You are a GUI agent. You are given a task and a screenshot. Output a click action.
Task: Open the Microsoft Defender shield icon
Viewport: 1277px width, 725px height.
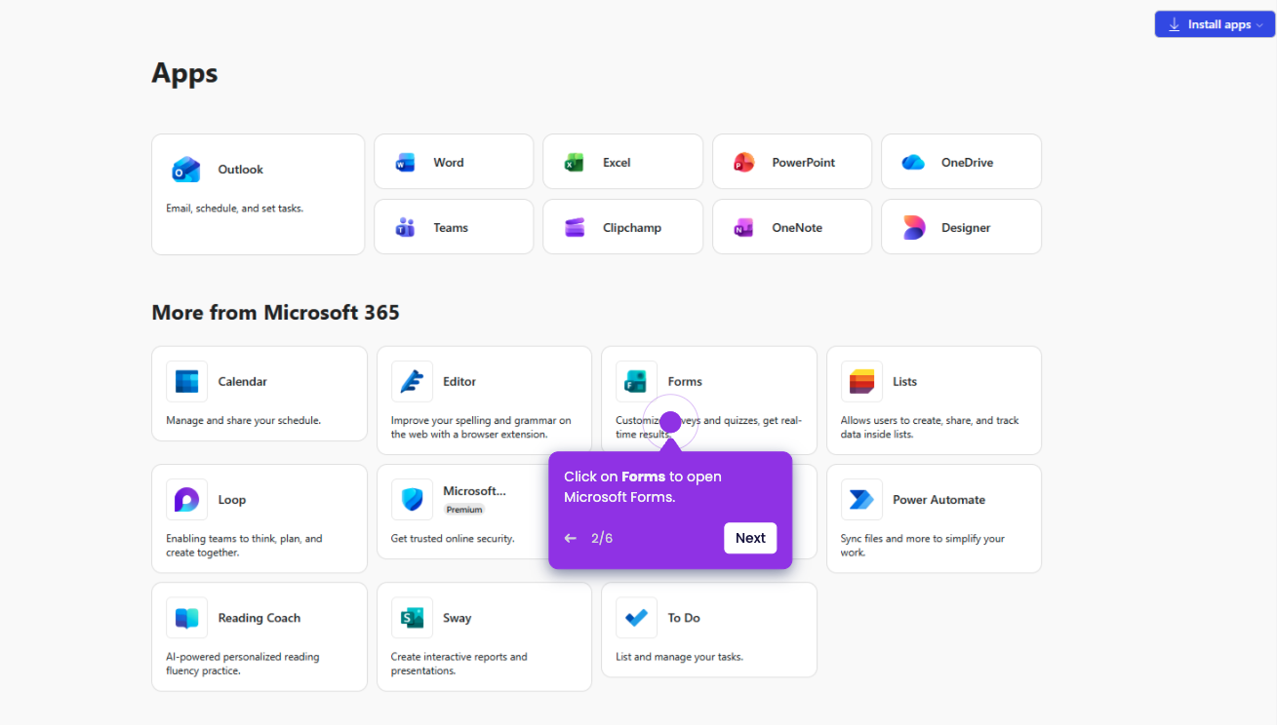coord(412,500)
